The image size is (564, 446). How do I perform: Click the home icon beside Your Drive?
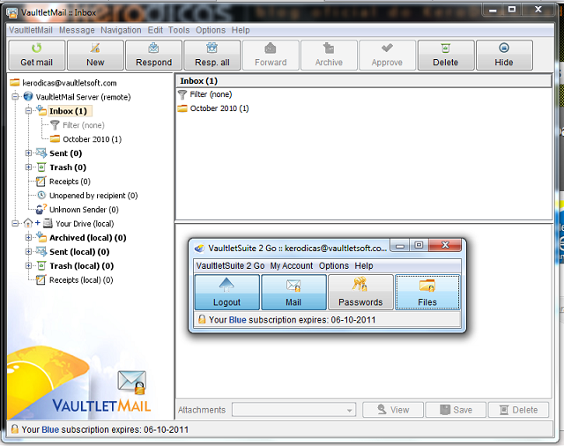(28, 223)
